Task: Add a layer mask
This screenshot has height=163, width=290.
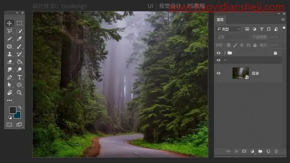Action: pyautogui.click(x=244, y=151)
